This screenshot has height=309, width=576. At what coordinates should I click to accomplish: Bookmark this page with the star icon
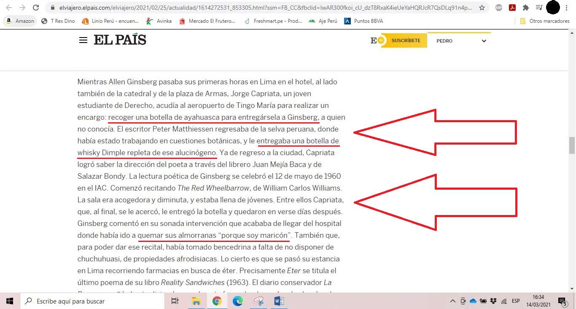(482, 8)
